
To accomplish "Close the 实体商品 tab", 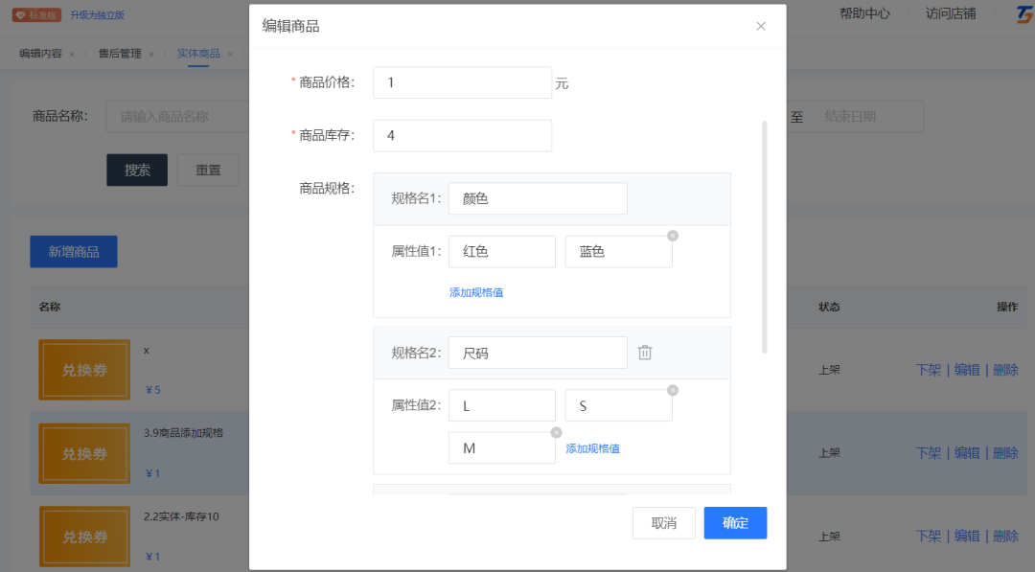I will [x=230, y=54].
